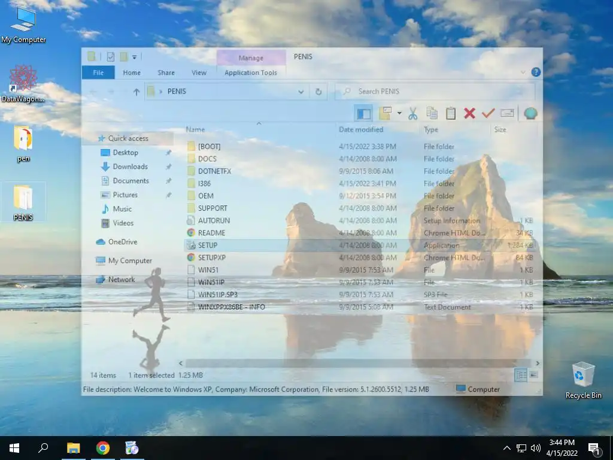
Task: Open the Application Tools tab
Action: [x=251, y=72]
